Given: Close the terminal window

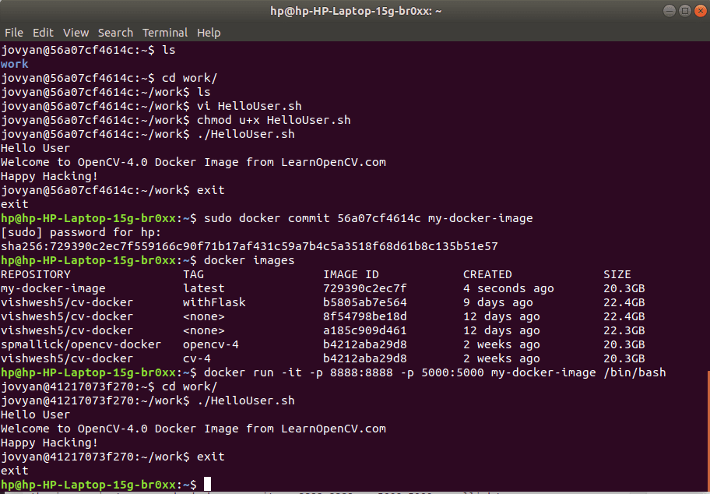Looking at the screenshot, I should coord(701,10).
